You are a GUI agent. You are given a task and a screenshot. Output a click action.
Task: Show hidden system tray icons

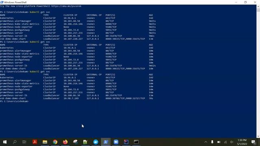tap(206, 142)
